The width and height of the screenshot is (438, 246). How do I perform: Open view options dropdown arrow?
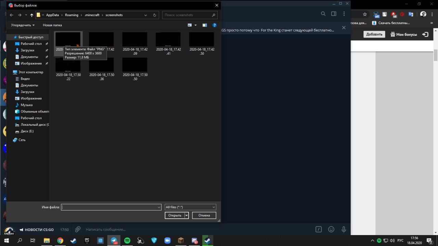196,25
